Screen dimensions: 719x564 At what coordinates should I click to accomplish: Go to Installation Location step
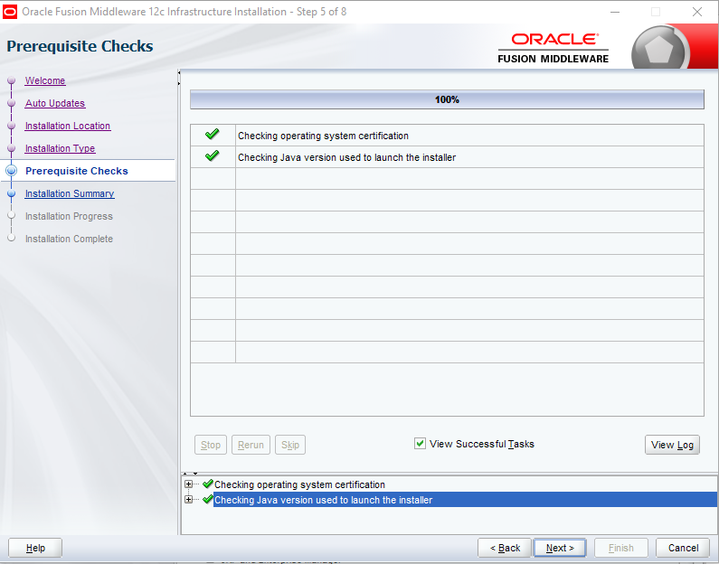68,126
